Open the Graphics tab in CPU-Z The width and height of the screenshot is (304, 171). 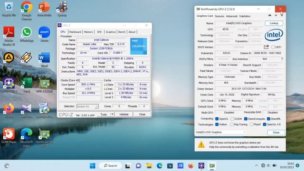coord(111,32)
